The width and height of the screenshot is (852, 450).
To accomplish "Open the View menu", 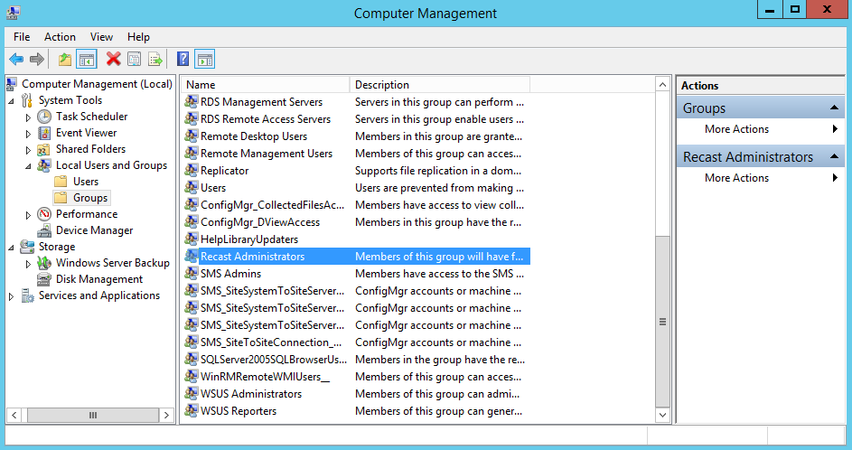I will 101,37.
